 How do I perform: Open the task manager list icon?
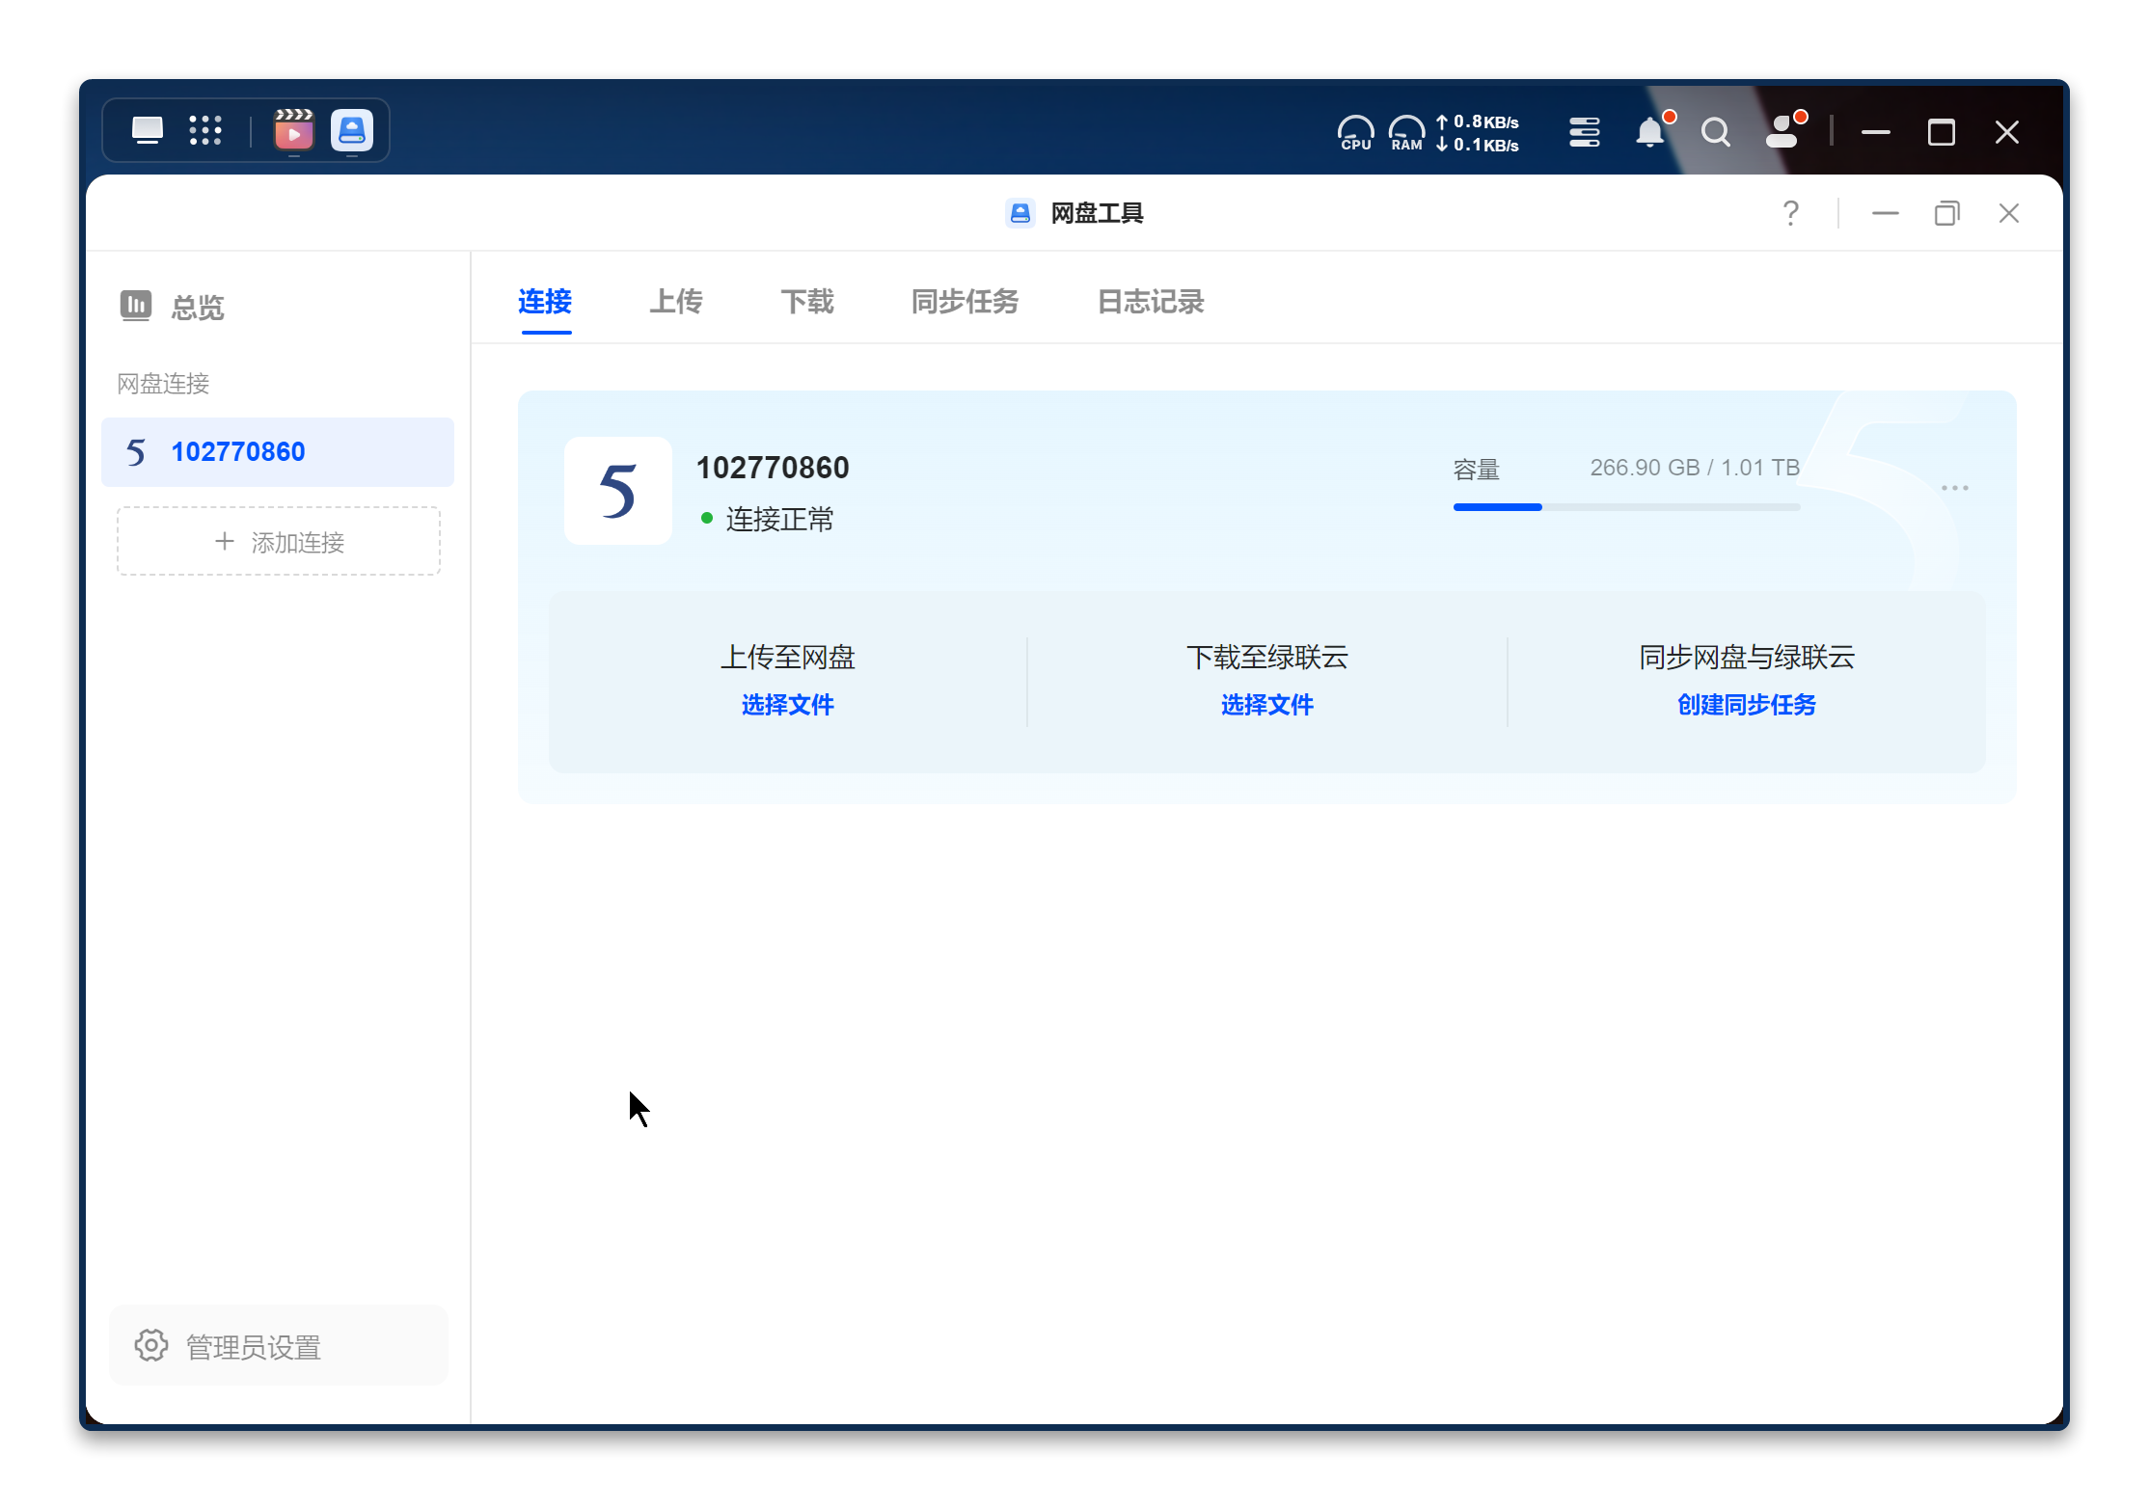(x=1584, y=132)
